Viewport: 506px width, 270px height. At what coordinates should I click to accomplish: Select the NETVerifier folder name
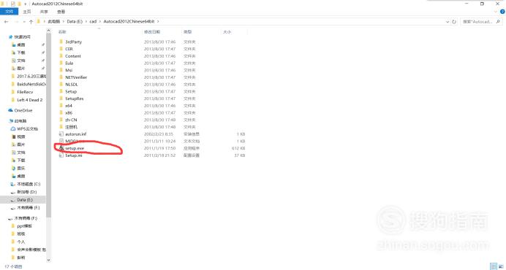click(76, 77)
